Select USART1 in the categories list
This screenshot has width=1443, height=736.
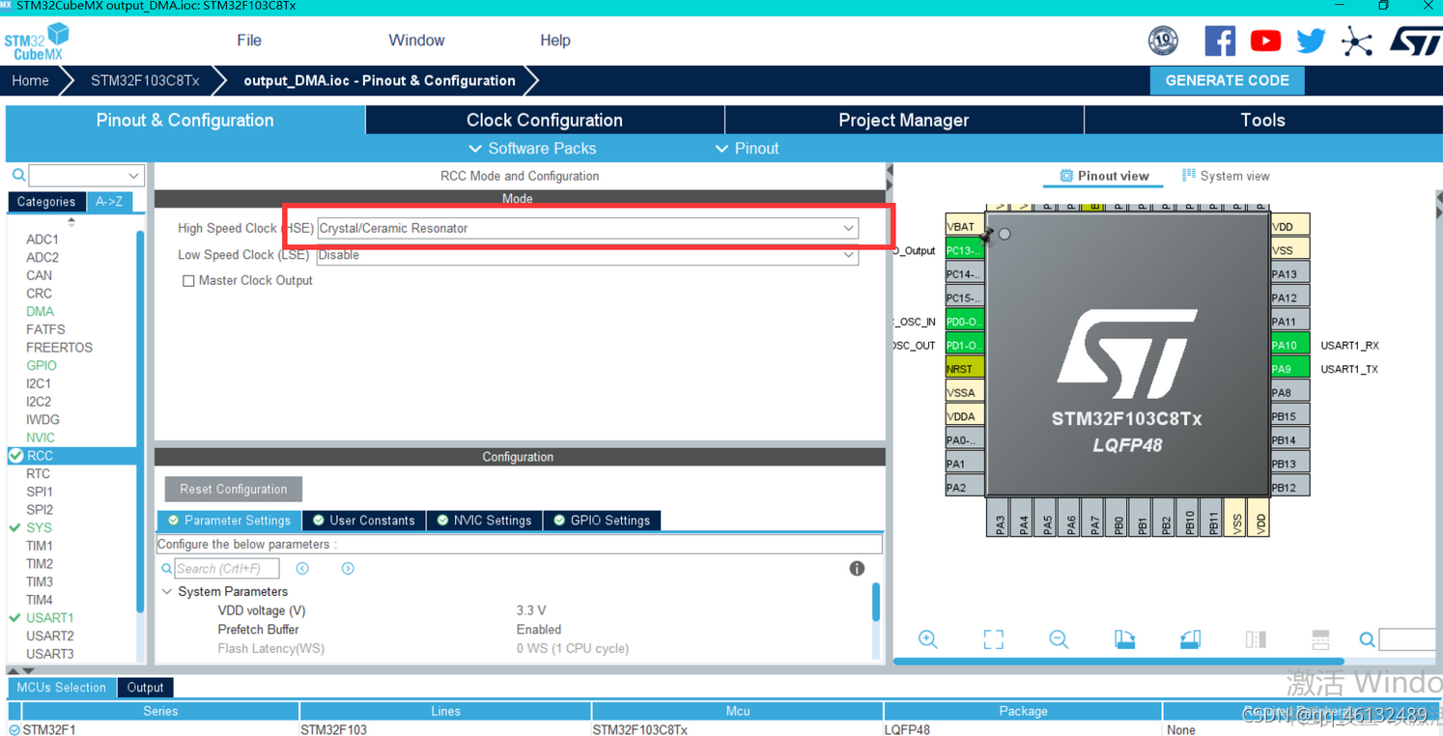pos(49,617)
